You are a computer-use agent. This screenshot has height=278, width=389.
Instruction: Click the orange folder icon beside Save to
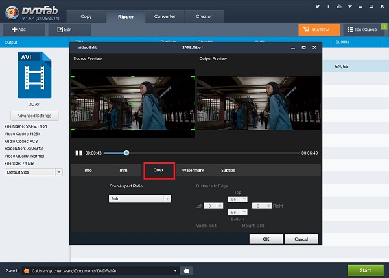point(27,271)
